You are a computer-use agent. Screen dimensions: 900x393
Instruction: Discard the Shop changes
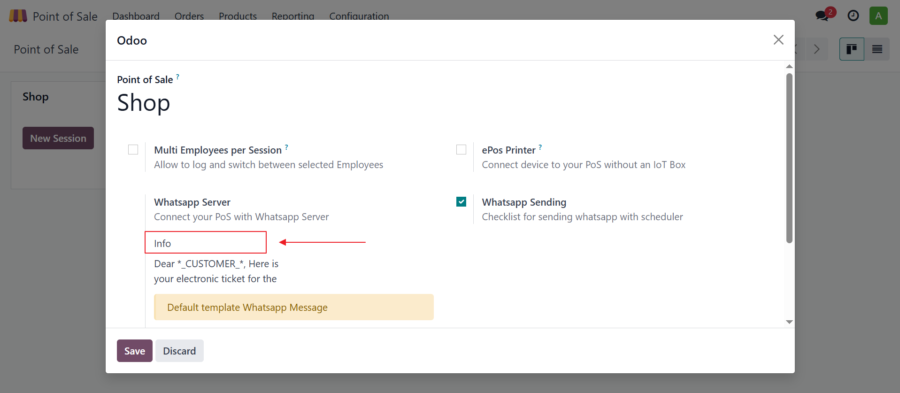coord(179,351)
